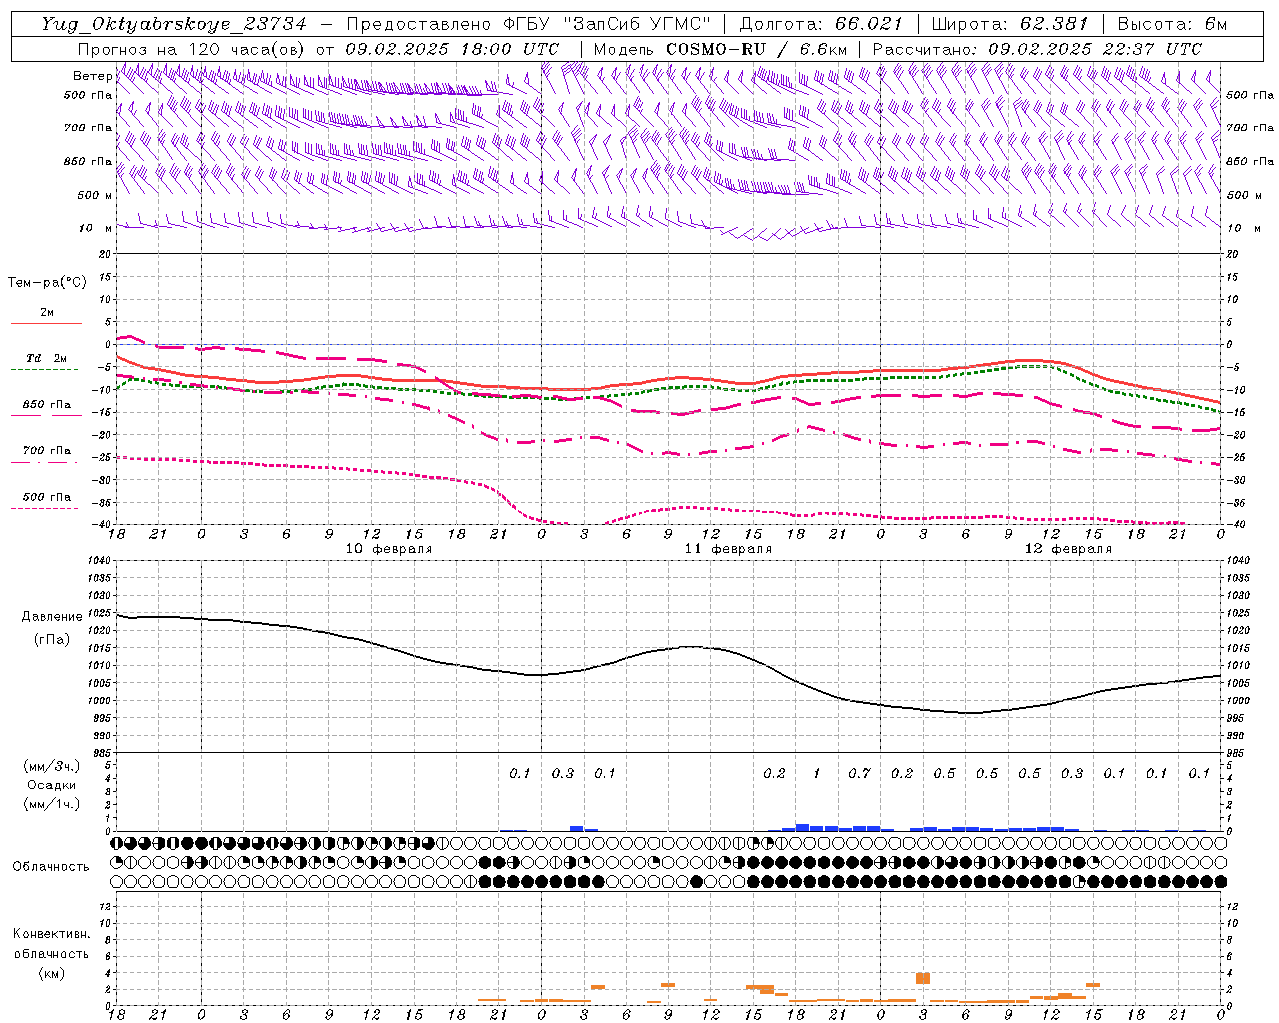This screenshot has width=1279, height=1023.
Task: Click the tallest orange convective cloud bar
Action: (923, 978)
